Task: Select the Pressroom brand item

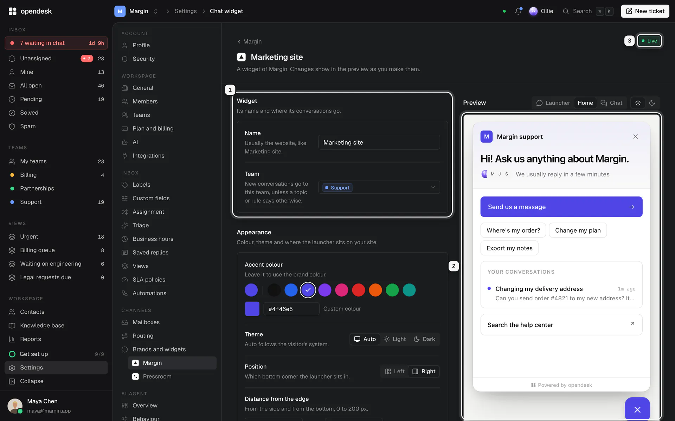Action: coord(172,376)
